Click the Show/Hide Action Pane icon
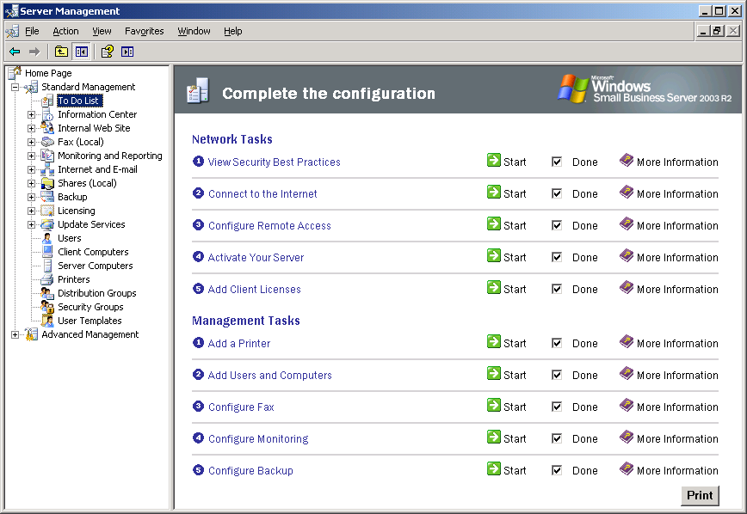This screenshot has width=747, height=514. (x=127, y=52)
